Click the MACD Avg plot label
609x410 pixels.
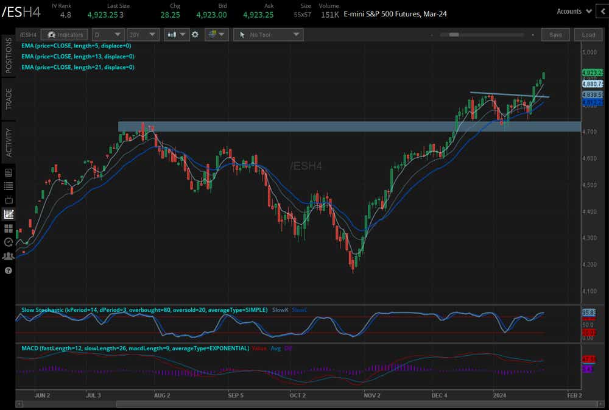point(275,348)
